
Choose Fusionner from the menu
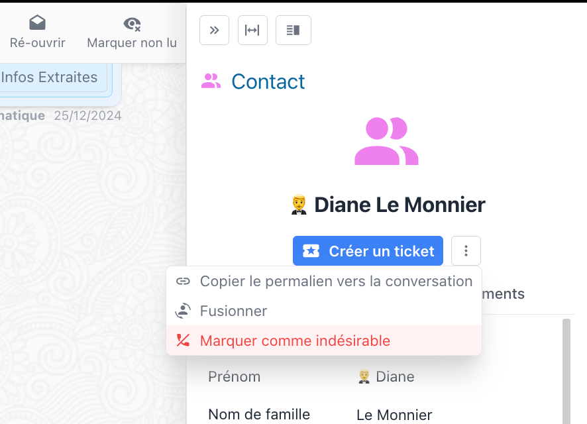233,311
